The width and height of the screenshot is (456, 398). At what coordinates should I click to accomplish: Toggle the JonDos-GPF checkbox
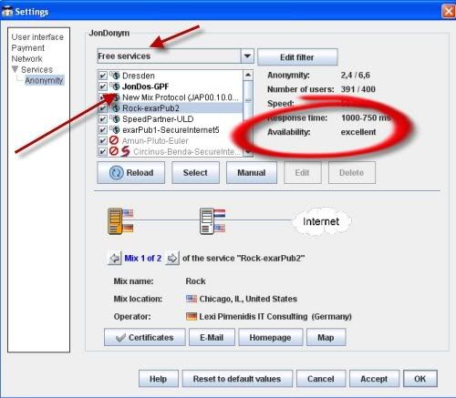[x=103, y=87]
